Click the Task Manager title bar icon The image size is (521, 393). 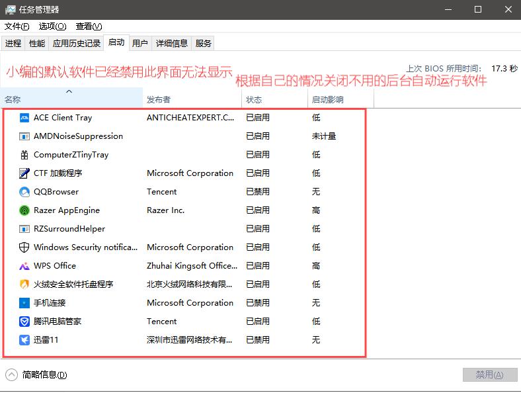[x=11, y=10]
